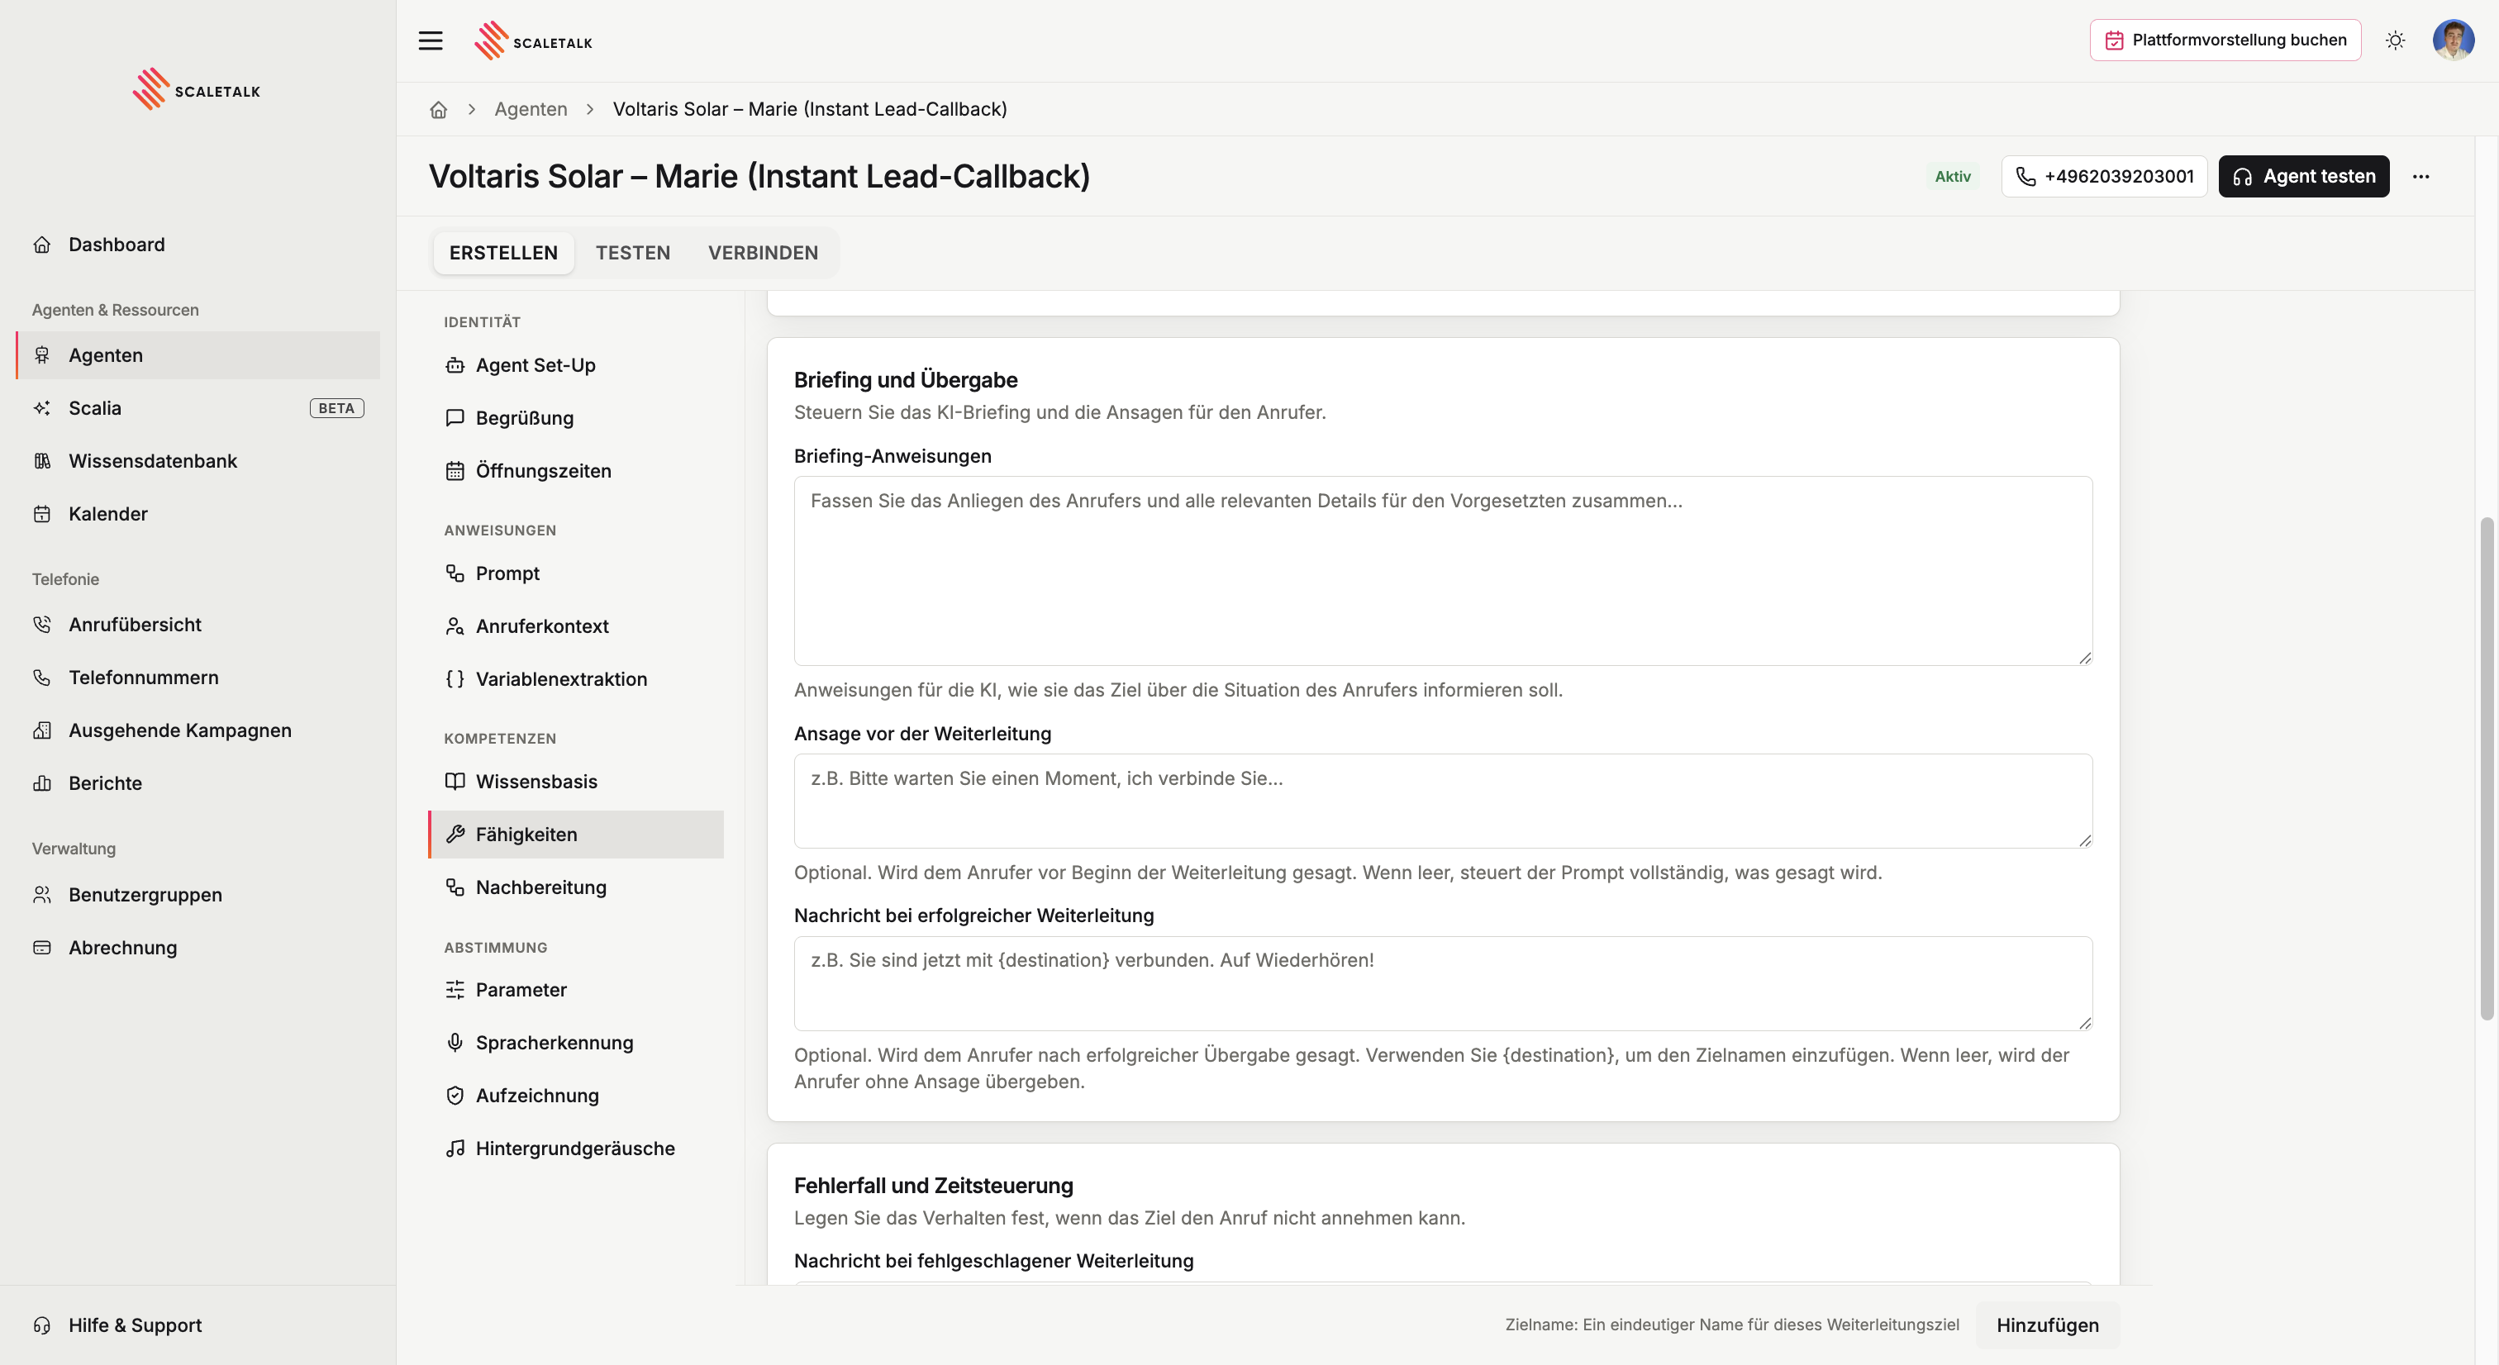Click the ScaleTalk logo in top bar
Screen dimensions: 2499x1365
click(x=534, y=40)
